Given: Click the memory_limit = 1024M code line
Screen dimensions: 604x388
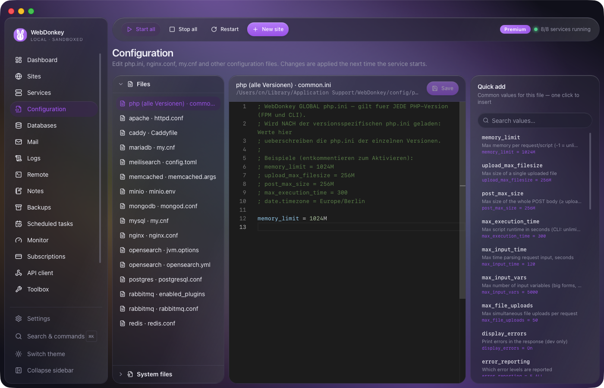Looking at the screenshot, I should click(x=292, y=219).
